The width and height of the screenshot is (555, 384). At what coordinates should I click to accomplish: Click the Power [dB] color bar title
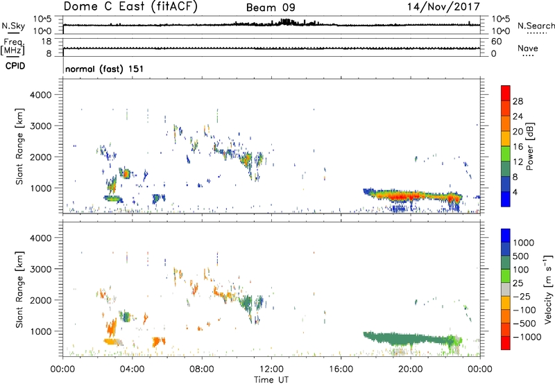(x=529, y=146)
